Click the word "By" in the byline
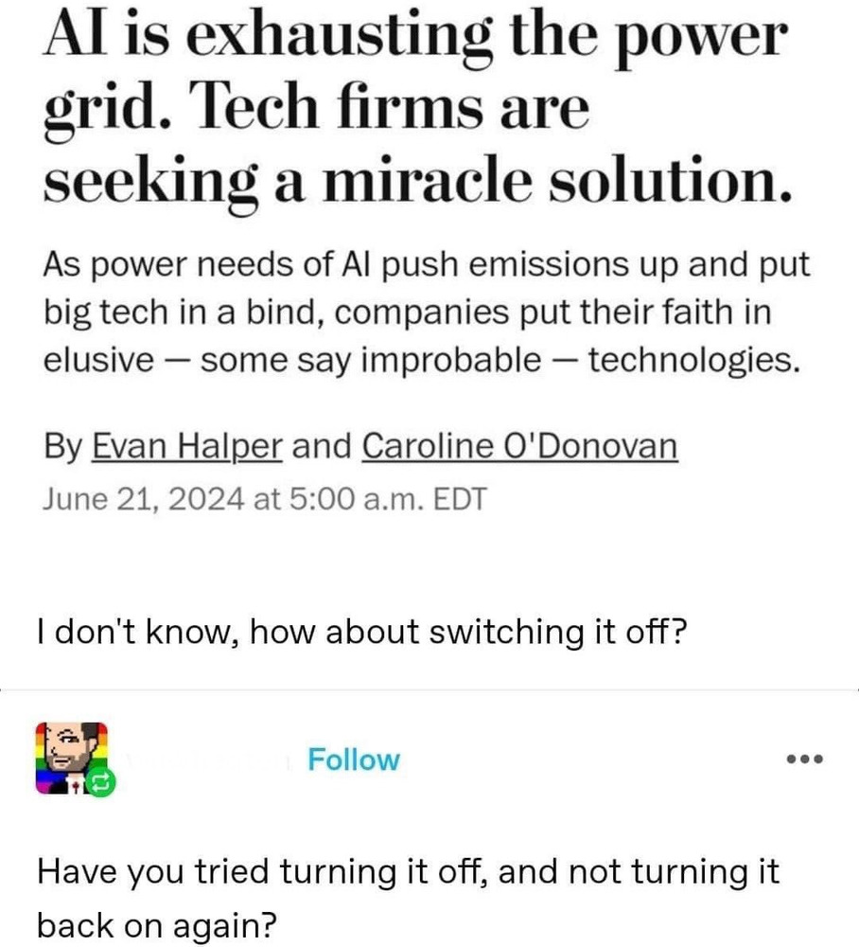The image size is (859, 947). [61, 445]
